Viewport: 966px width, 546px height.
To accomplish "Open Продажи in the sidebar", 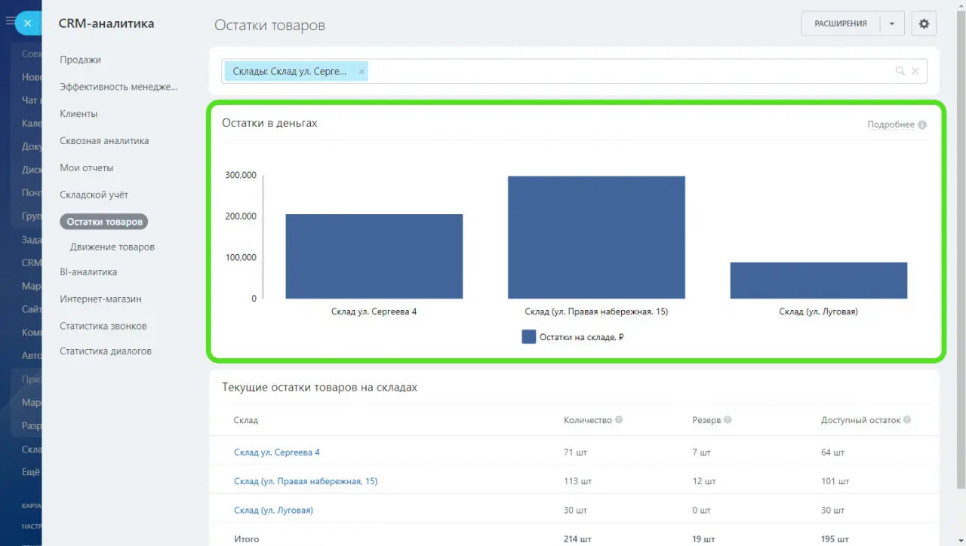I will 80,60.
